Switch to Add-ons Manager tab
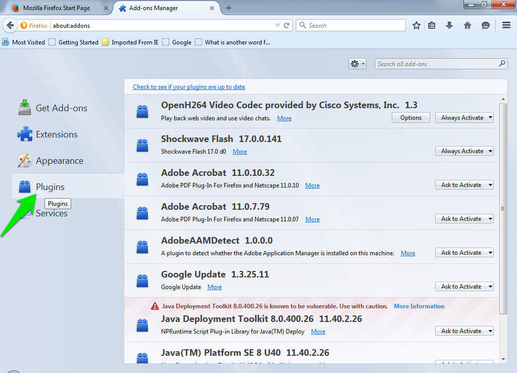This screenshot has width=517, height=373. click(166, 8)
